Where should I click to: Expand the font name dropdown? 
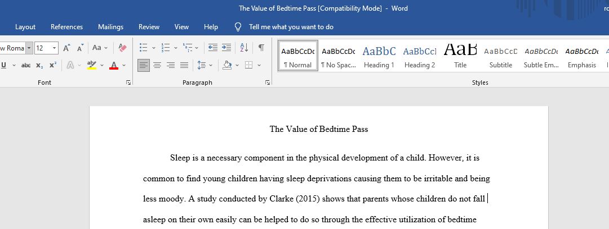[29, 48]
